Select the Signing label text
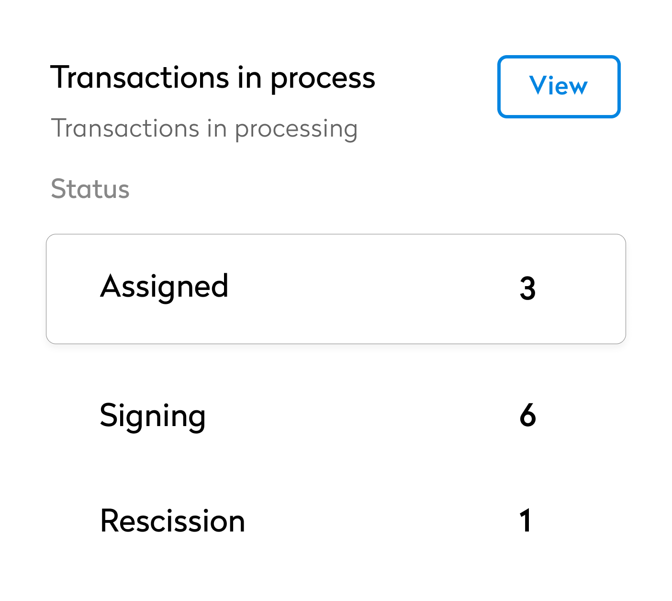The image size is (672, 601). (x=153, y=416)
